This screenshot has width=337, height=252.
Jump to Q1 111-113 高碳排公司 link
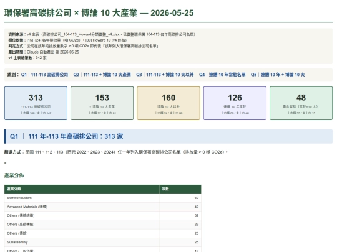[44, 75]
